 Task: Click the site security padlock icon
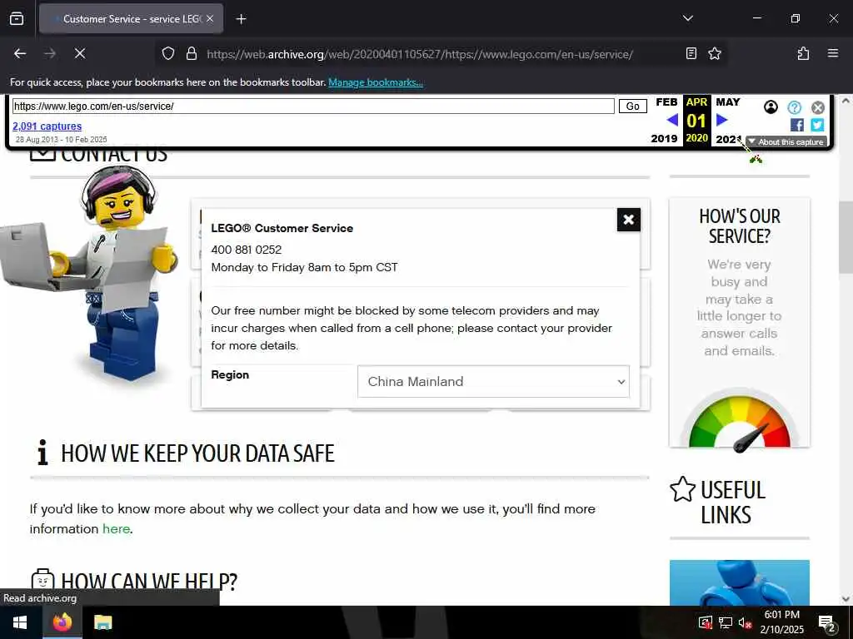click(x=191, y=54)
